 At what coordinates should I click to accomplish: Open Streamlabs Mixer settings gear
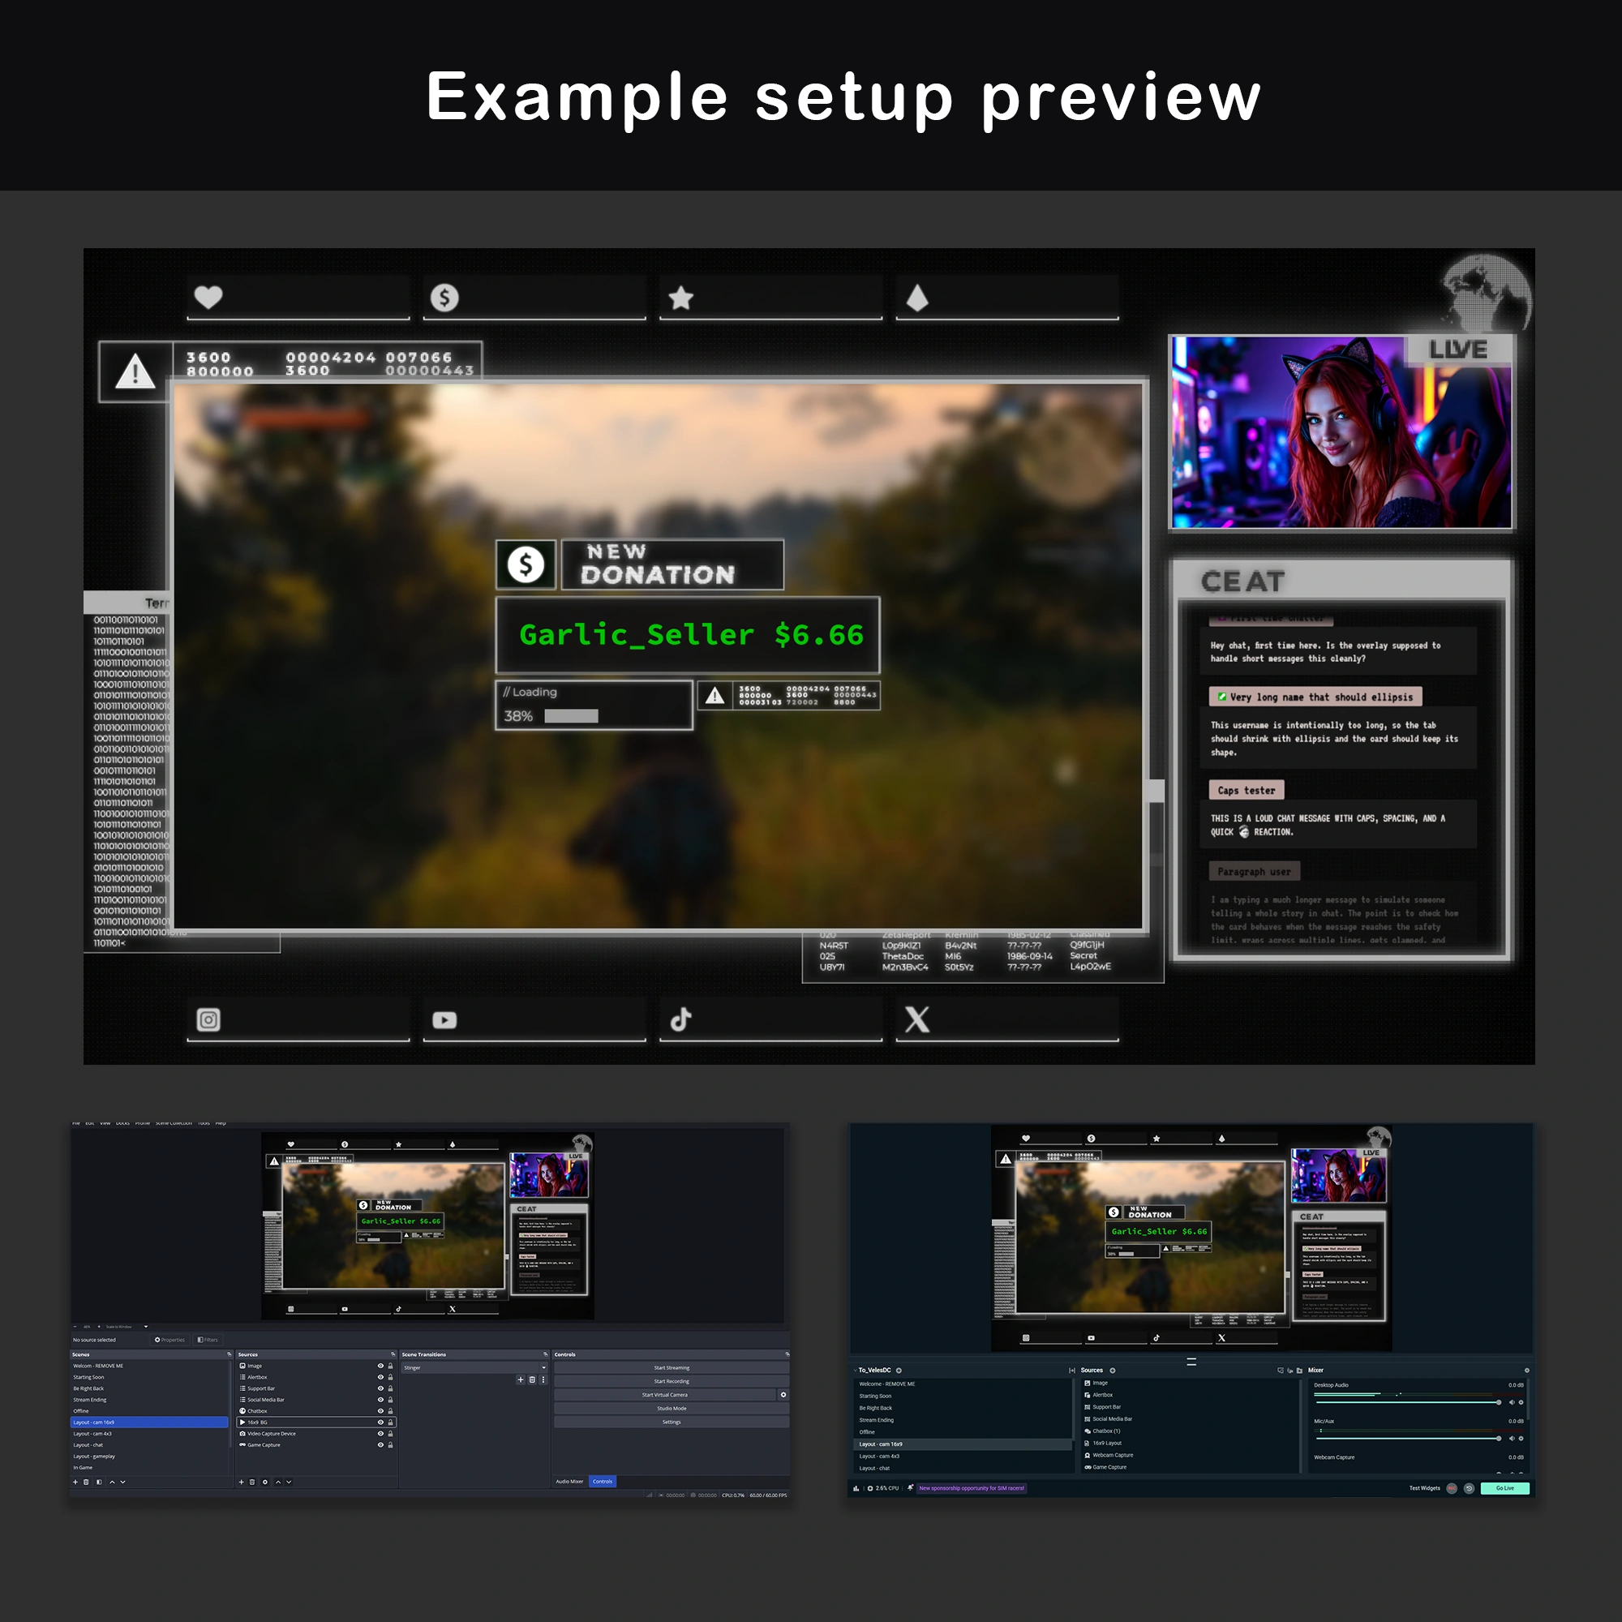tap(1526, 1370)
